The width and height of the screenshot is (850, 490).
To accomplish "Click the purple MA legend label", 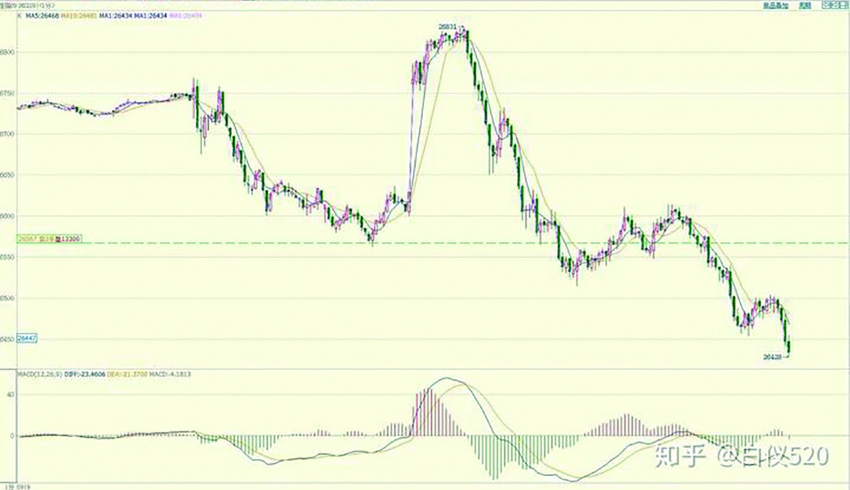I will (186, 16).
